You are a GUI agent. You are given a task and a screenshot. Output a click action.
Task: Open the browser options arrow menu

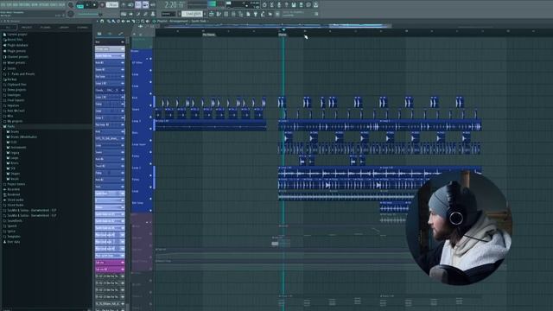(2, 21)
